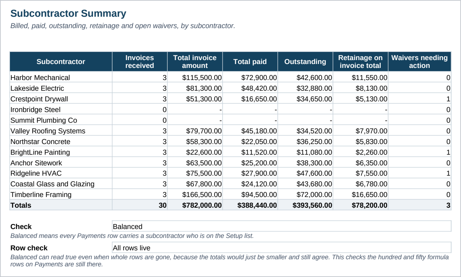
Task: Select the $388,440.00 total paid sum
Action: point(250,205)
